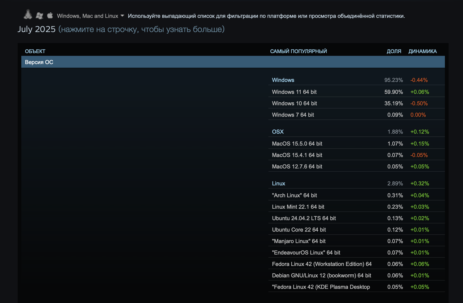Click the Windows flag platform icon
The height and width of the screenshot is (303, 463).
coord(39,16)
